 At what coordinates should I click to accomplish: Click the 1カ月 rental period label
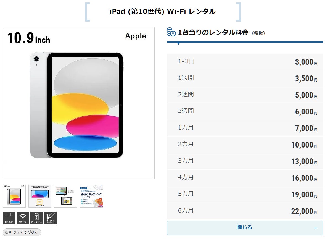(186, 128)
